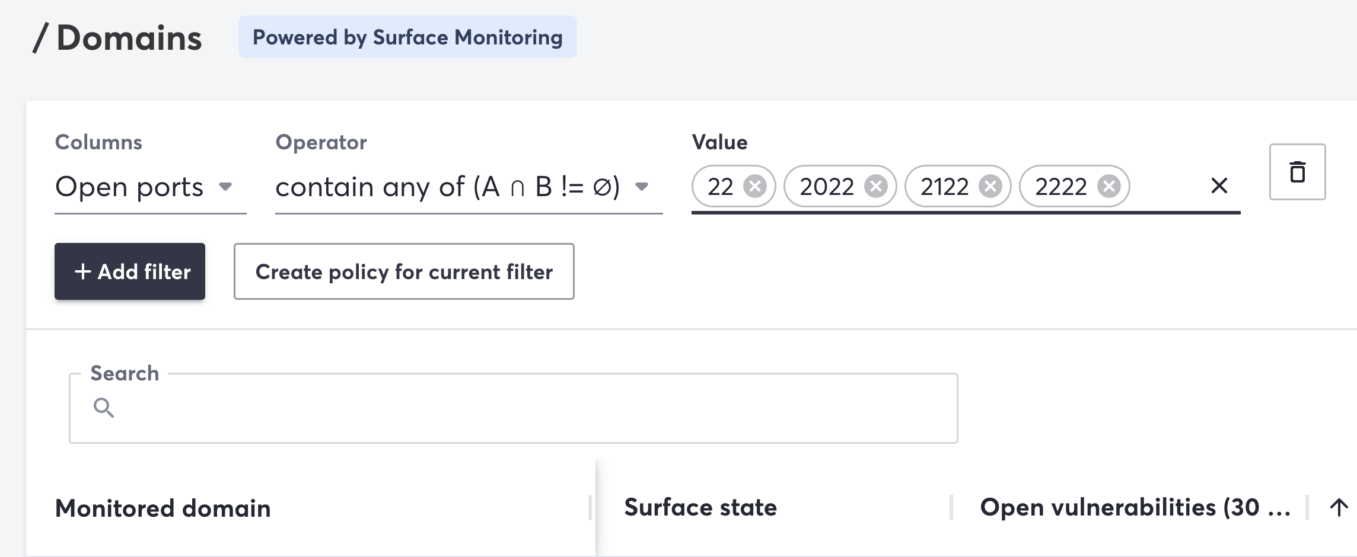The image size is (1357, 557).
Task: Clear all filter values with X
Action: click(1219, 186)
